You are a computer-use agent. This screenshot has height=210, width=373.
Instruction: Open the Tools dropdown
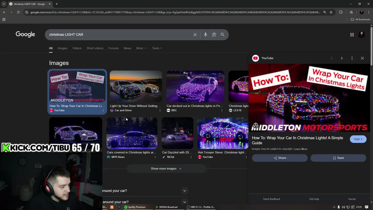click(157, 48)
